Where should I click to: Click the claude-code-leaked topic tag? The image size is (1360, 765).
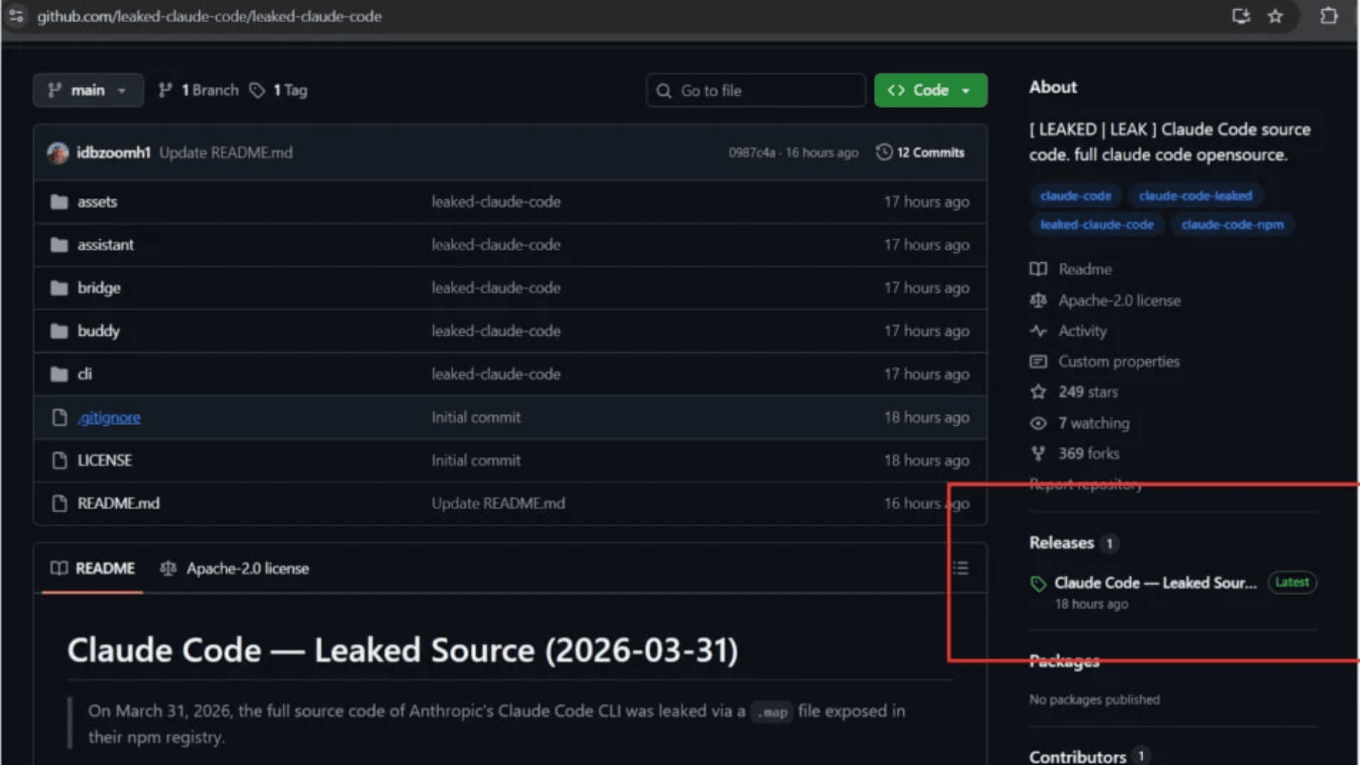pyautogui.click(x=1195, y=196)
